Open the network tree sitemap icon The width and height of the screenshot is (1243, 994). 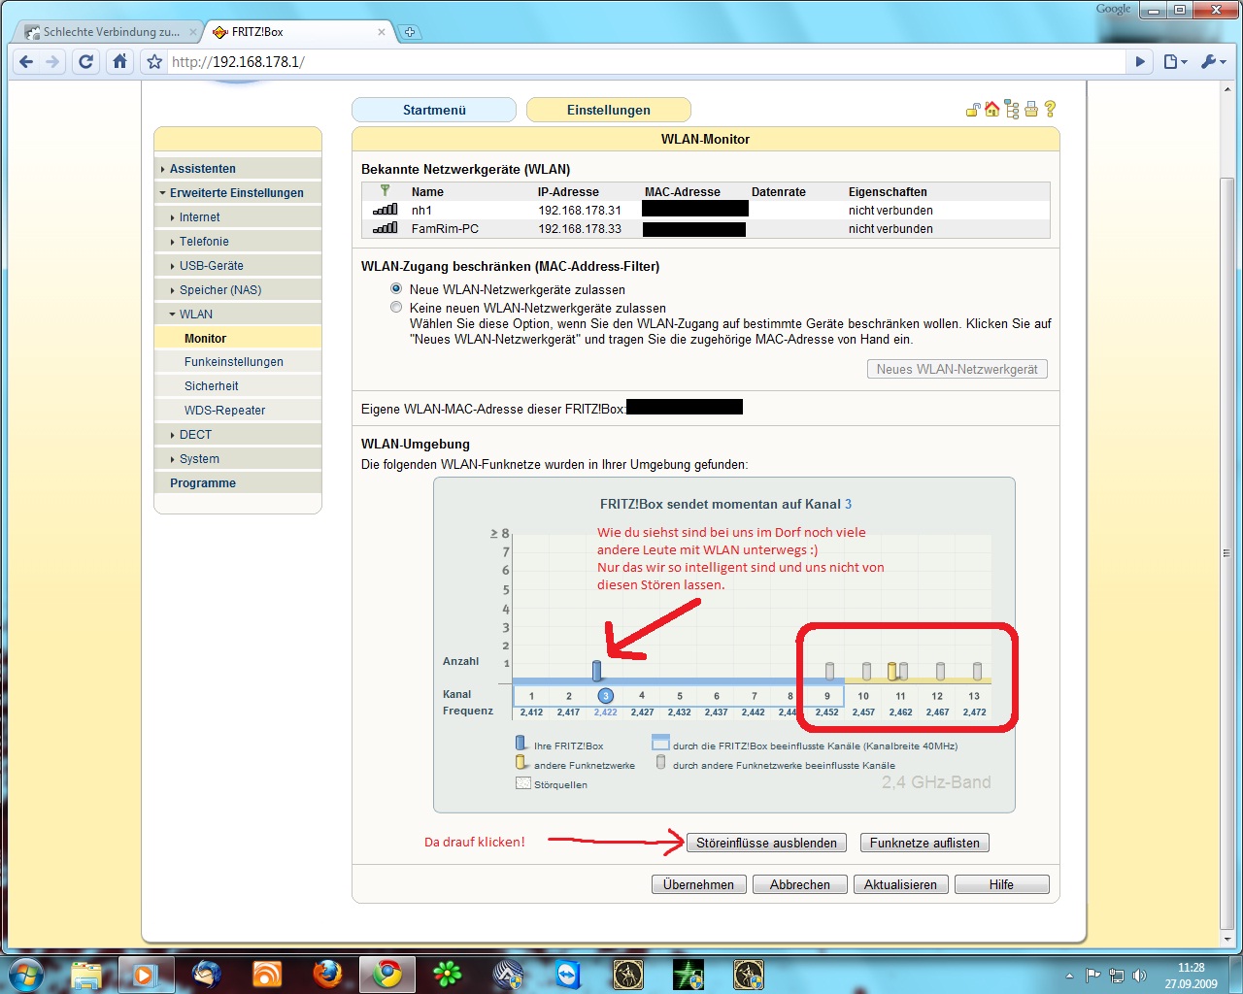click(x=1012, y=110)
